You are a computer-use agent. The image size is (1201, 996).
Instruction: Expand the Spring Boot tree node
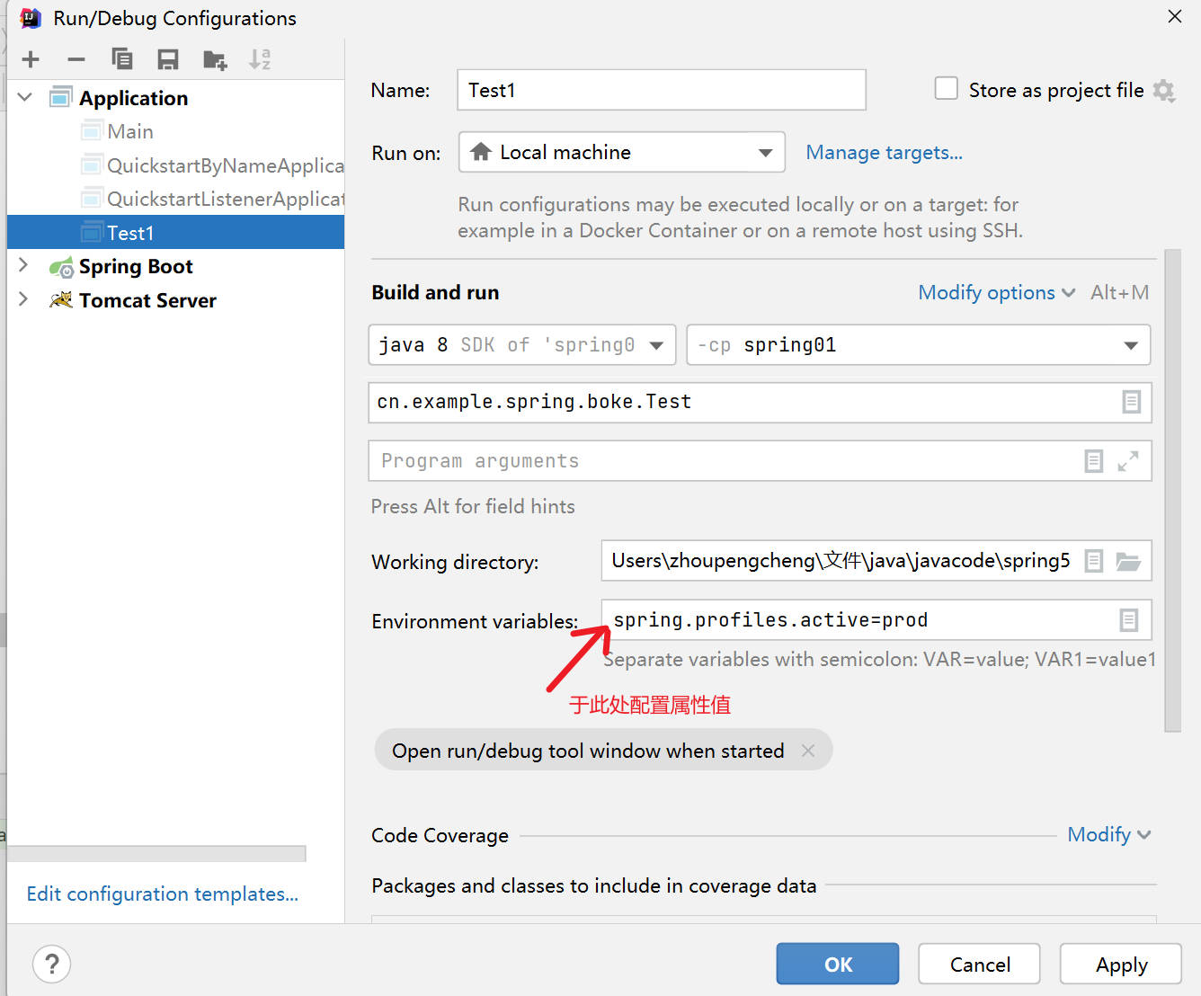pos(24,266)
